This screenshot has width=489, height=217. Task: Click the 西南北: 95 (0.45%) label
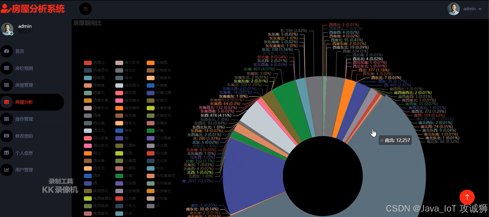tap(347, 40)
